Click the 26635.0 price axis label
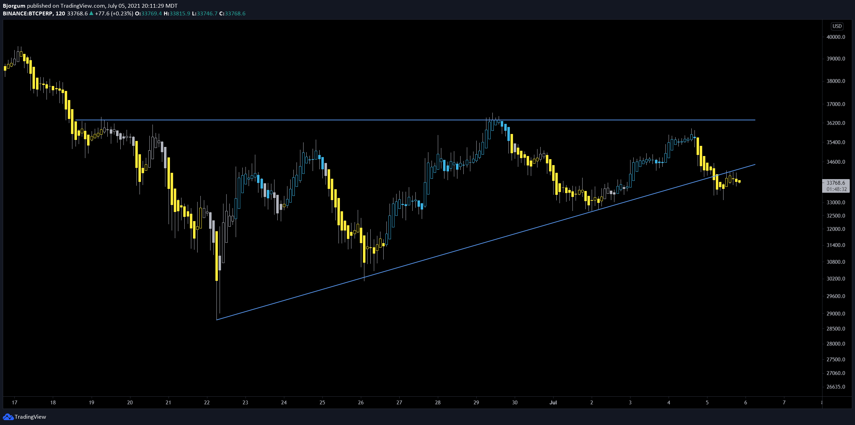855x425 pixels. (x=836, y=387)
